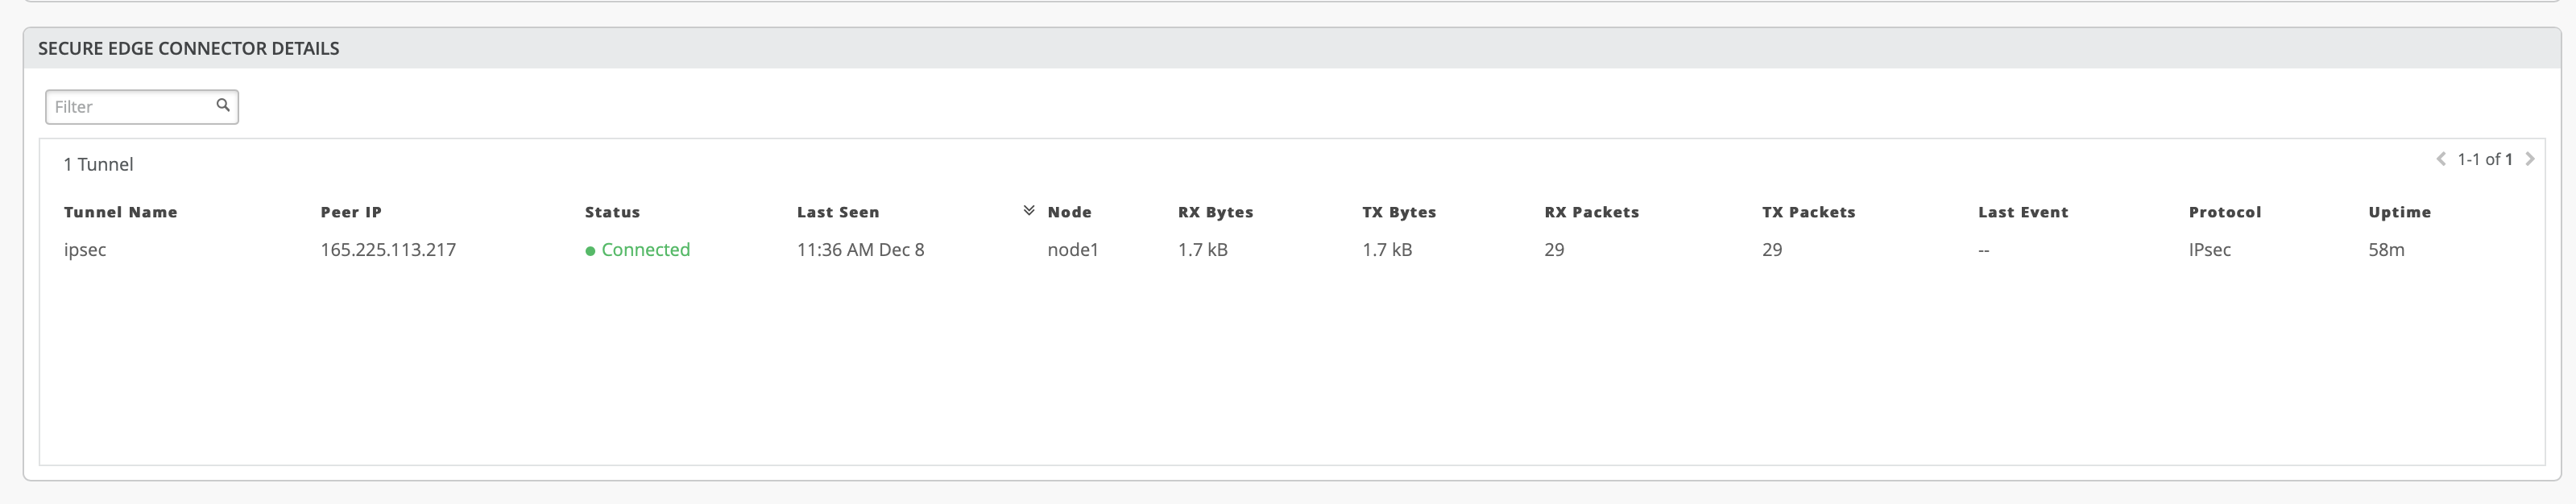Click the Protocol column header
Screen dimensions: 2576x504
(2224, 212)
